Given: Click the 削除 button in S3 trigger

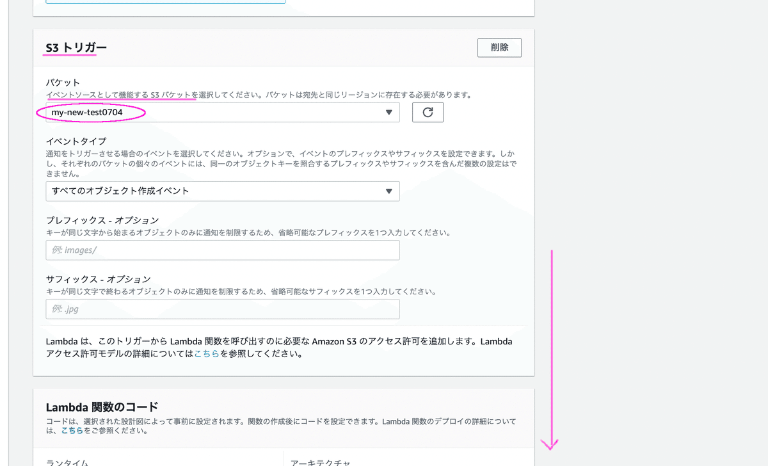Looking at the screenshot, I should point(499,47).
